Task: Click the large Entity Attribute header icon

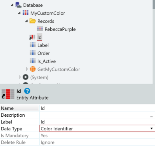Action: pyautogui.click(x=8, y=94)
